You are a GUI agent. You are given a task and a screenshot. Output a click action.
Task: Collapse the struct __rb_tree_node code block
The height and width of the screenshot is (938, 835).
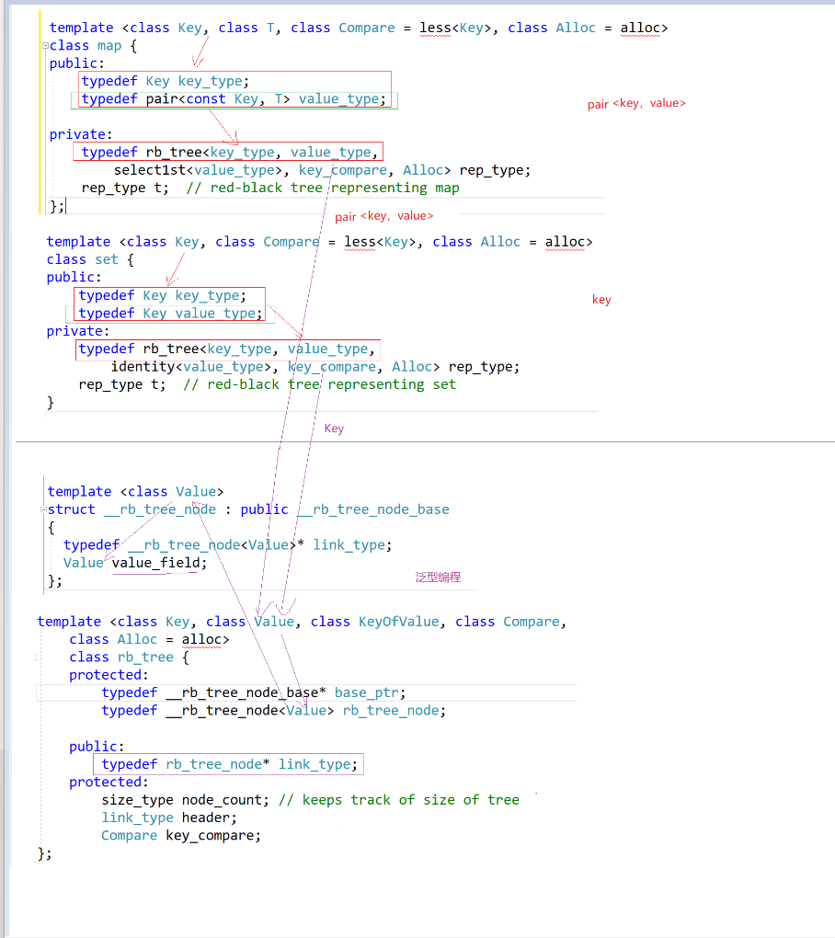[x=43, y=509]
